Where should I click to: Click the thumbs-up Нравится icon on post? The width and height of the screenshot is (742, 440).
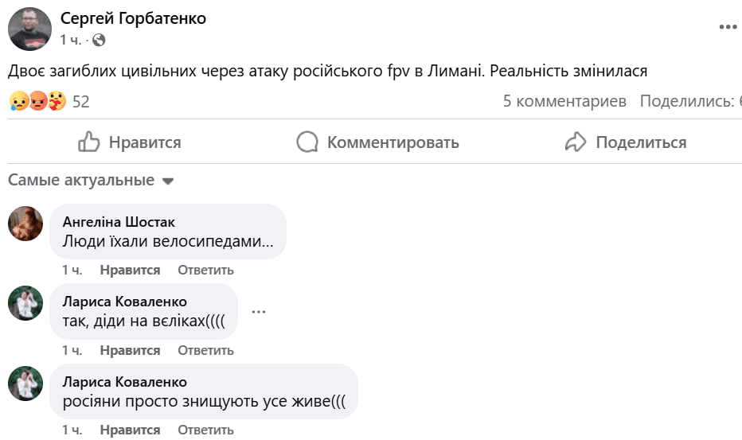[x=88, y=142]
